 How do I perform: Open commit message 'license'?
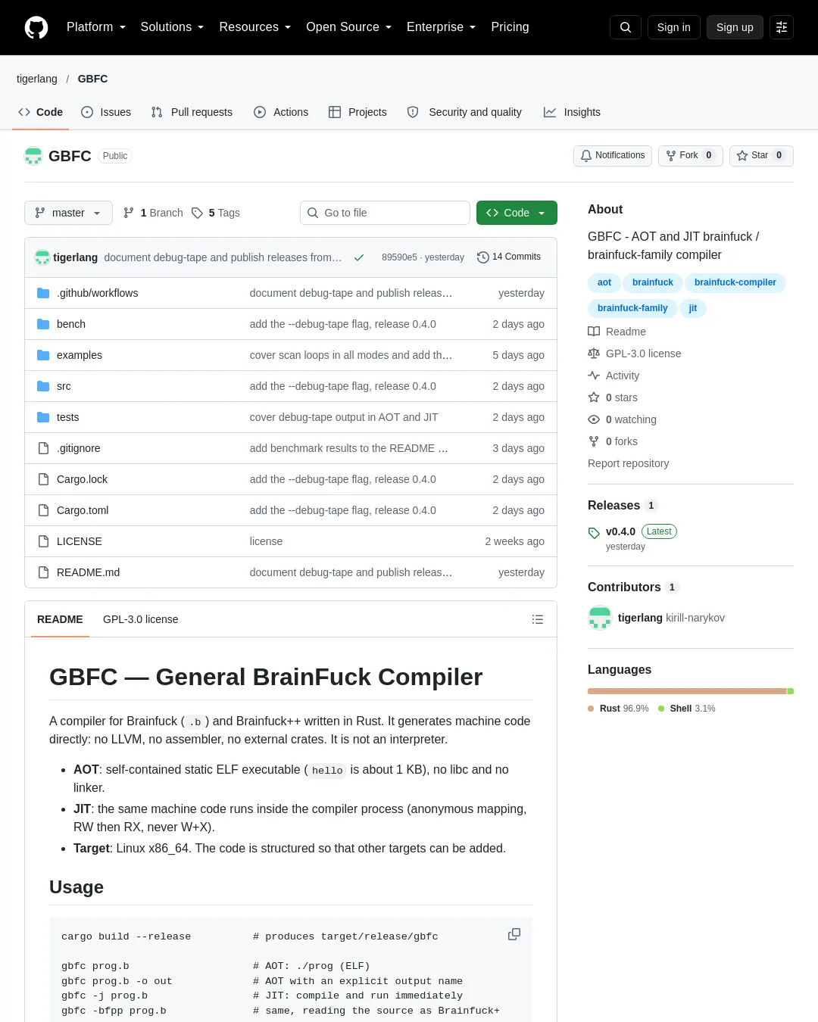266,541
